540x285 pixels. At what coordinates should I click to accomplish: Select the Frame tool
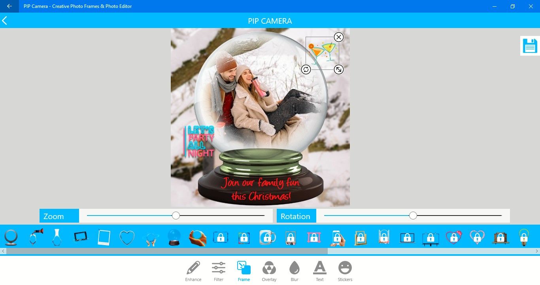pyautogui.click(x=244, y=271)
